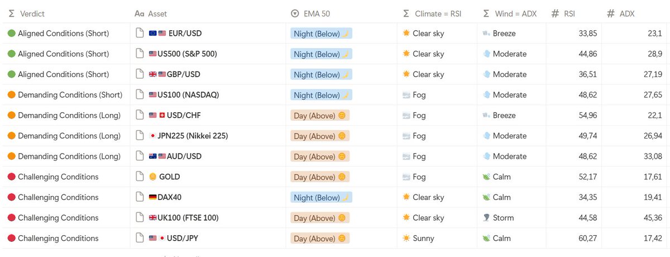The height and width of the screenshot is (257, 670).
Task: Click the sun icon in EUR/USD Climate cell
Action: [x=406, y=34]
